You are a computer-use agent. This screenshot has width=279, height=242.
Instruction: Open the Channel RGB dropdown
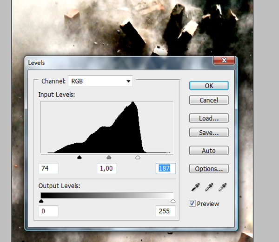click(100, 81)
